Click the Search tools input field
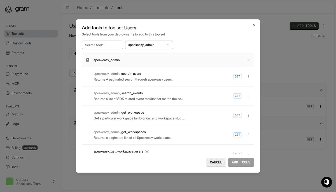The height and width of the screenshot is (192, 336). (x=102, y=45)
